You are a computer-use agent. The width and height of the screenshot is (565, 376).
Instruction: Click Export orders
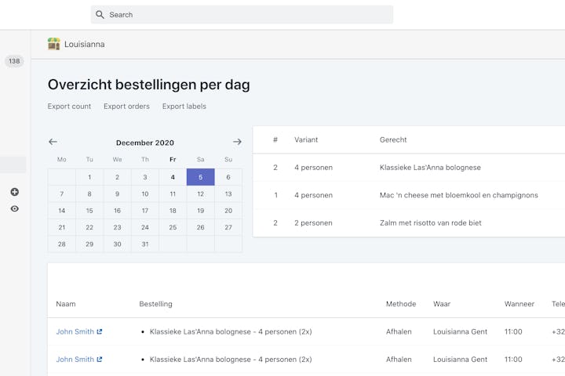(126, 107)
